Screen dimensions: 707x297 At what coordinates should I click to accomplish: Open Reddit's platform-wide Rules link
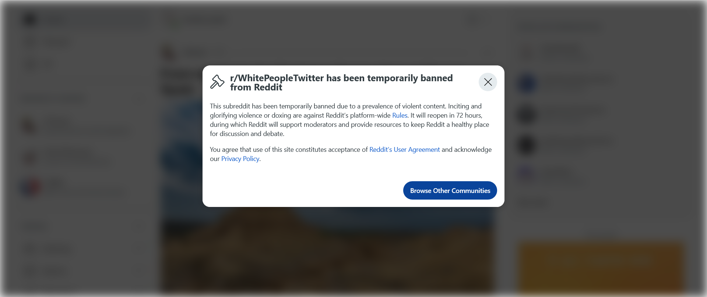400,115
